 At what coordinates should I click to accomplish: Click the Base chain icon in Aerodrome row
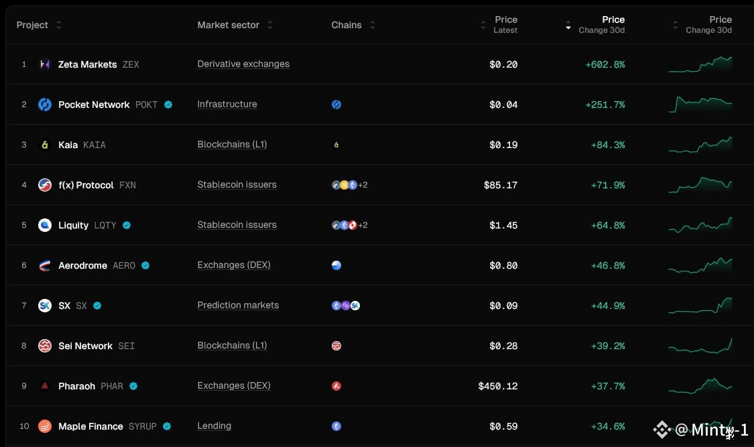coord(336,265)
